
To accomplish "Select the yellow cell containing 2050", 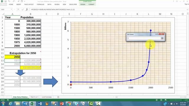I will pos(12,57).
